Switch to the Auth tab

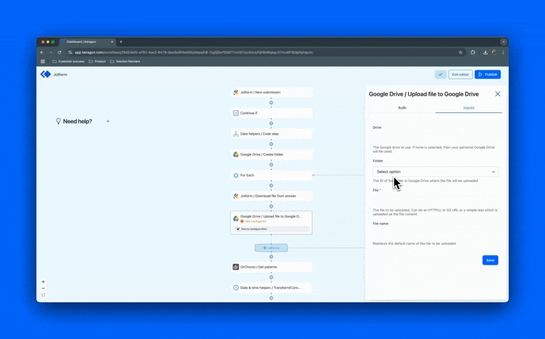click(x=402, y=108)
